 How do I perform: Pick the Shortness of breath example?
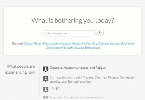click(x=59, y=48)
